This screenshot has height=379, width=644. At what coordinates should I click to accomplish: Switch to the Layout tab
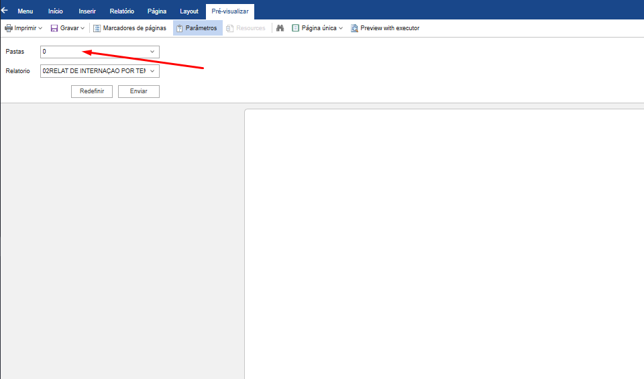click(x=189, y=11)
